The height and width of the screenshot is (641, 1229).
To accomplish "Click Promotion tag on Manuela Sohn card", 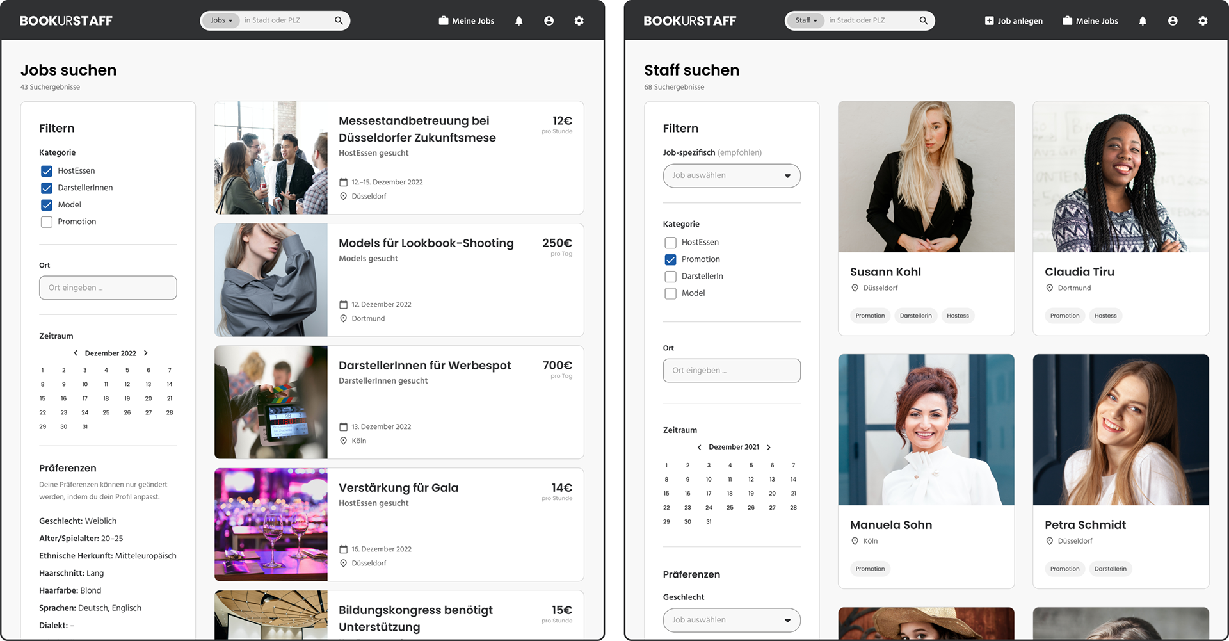I will coord(870,569).
